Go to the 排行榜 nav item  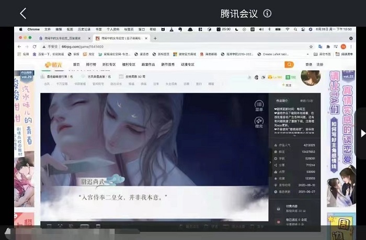pos(91,65)
